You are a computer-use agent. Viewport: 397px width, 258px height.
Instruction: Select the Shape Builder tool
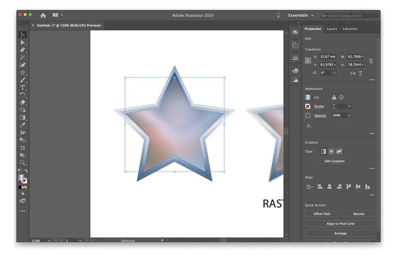[x=22, y=110]
